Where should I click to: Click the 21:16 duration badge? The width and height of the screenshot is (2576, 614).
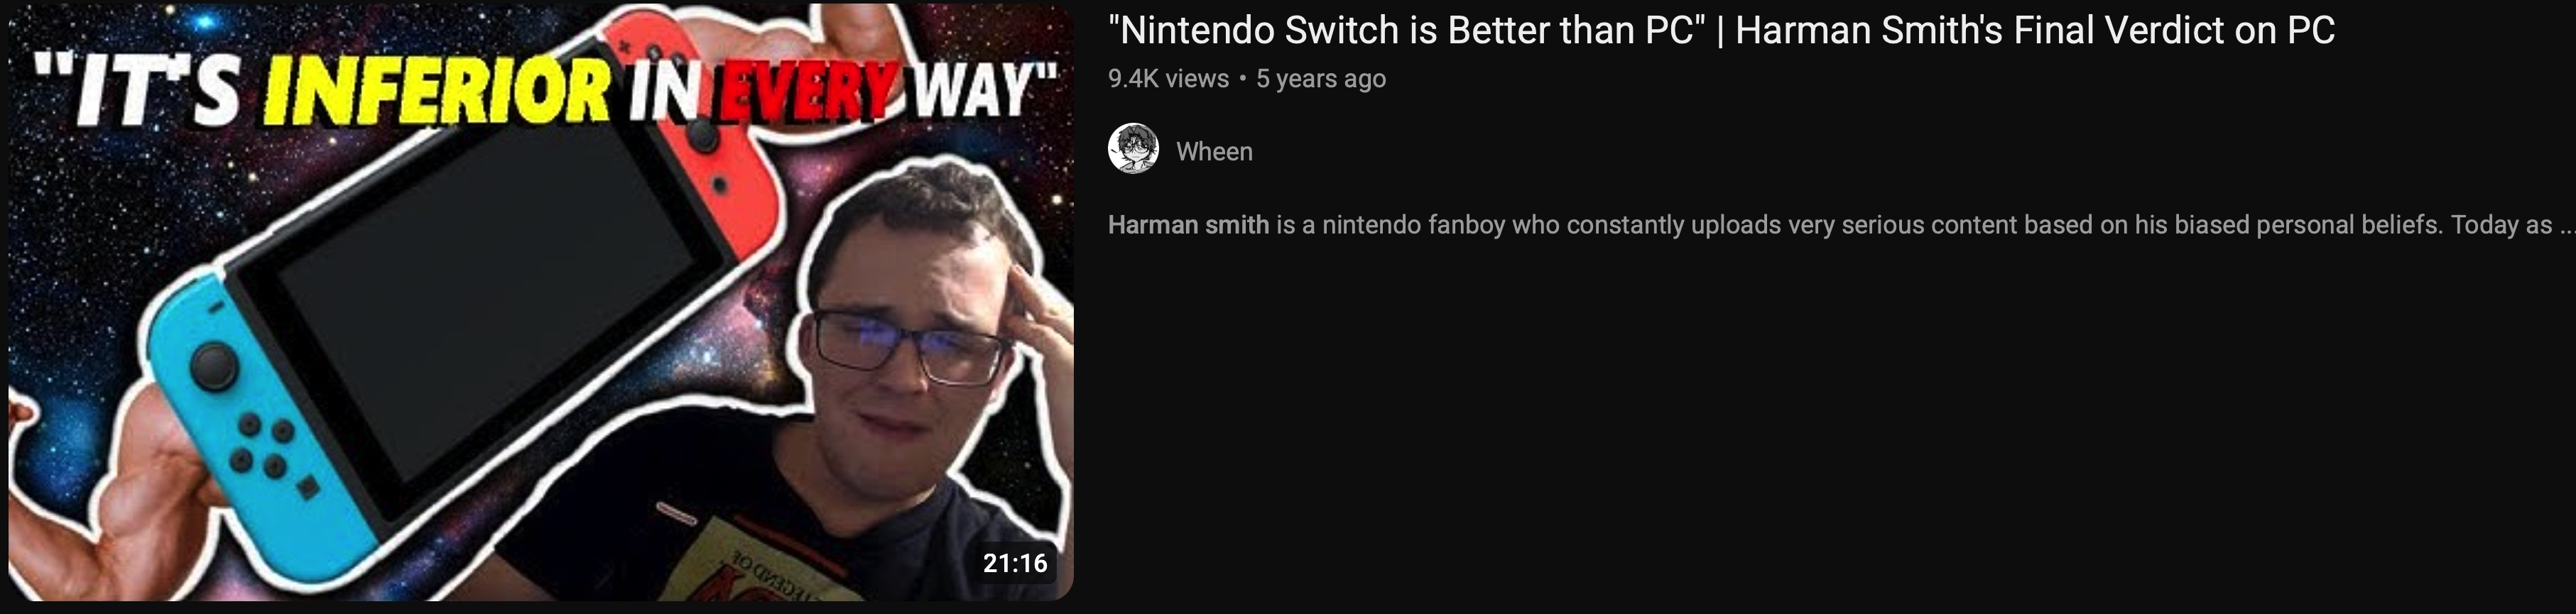tap(1015, 563)
